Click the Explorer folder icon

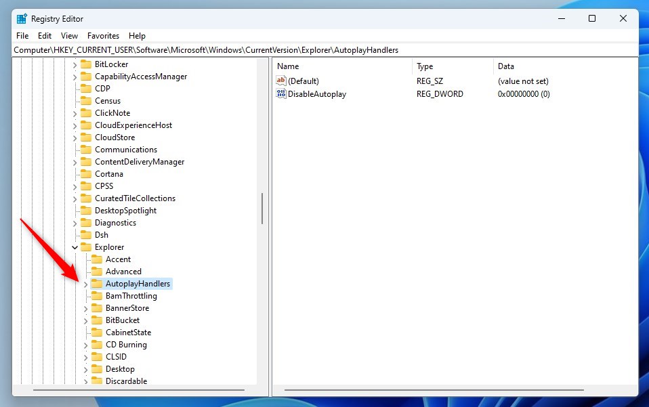point(85,247)
